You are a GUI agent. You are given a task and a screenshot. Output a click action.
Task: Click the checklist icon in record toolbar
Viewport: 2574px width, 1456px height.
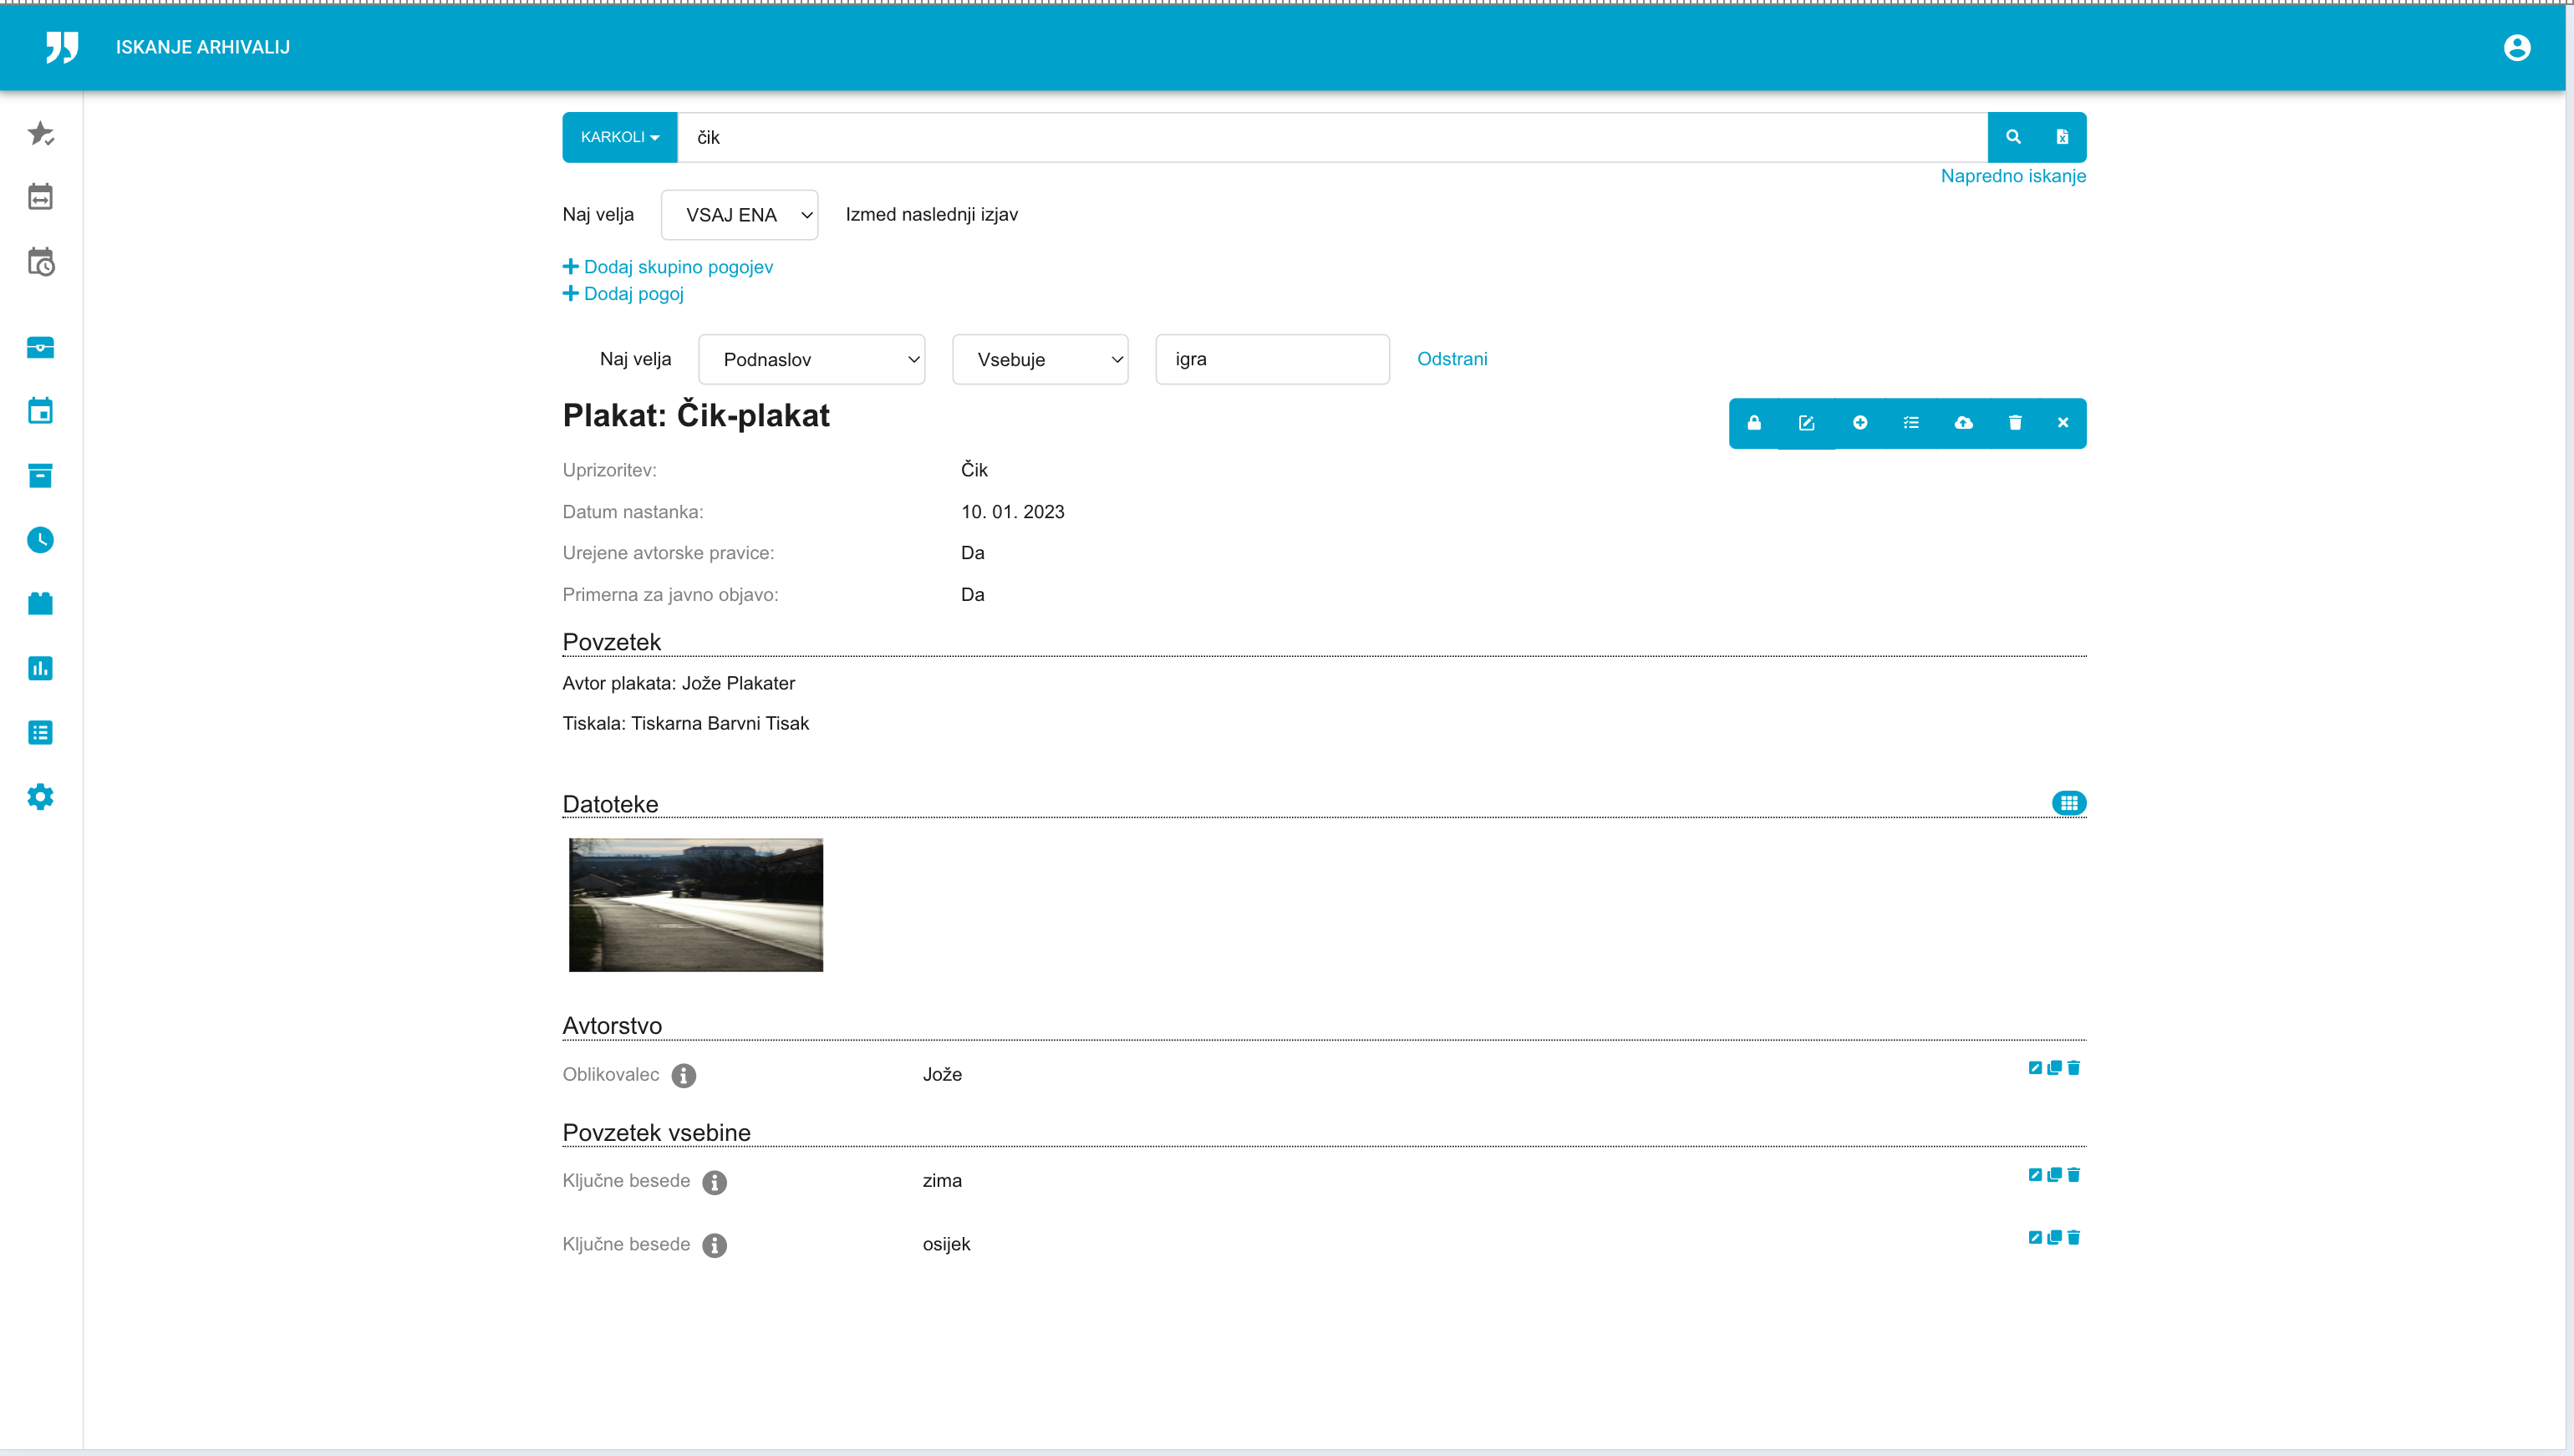[1910, 423]
